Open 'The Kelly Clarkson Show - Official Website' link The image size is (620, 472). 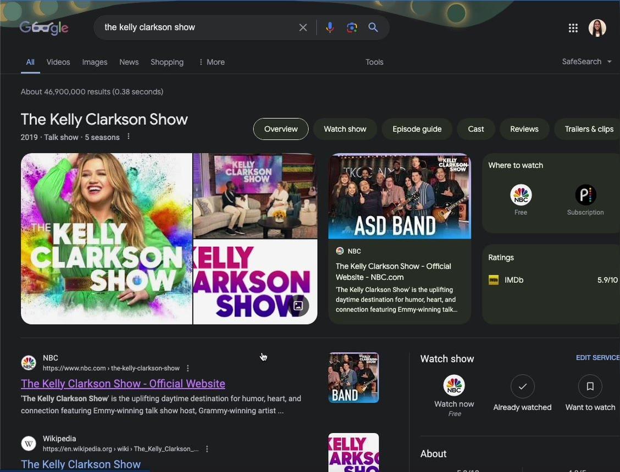point(123,384)
